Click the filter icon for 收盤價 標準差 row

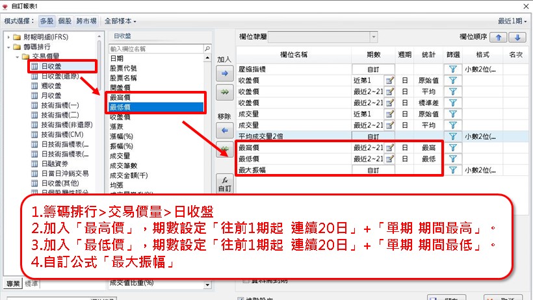[x=453, y=103]
